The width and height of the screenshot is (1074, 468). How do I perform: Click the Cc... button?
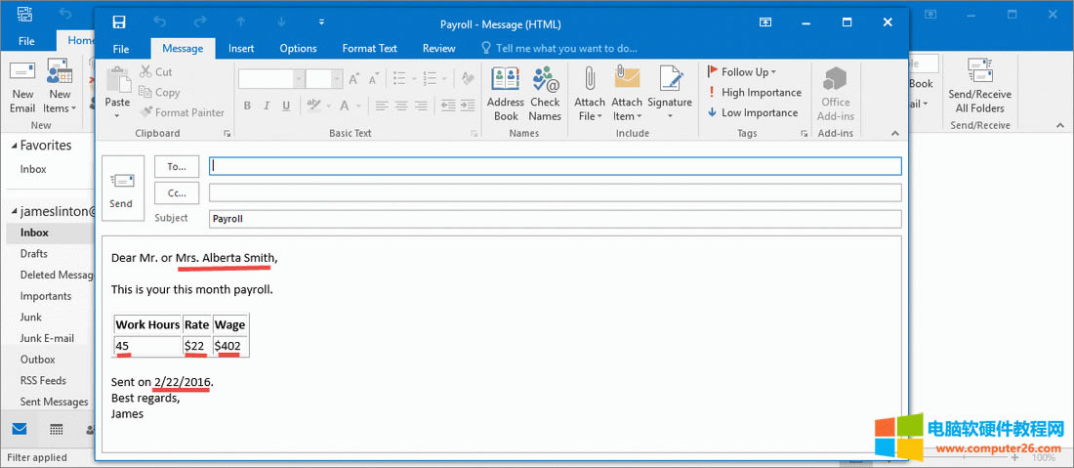click(177, 193)
